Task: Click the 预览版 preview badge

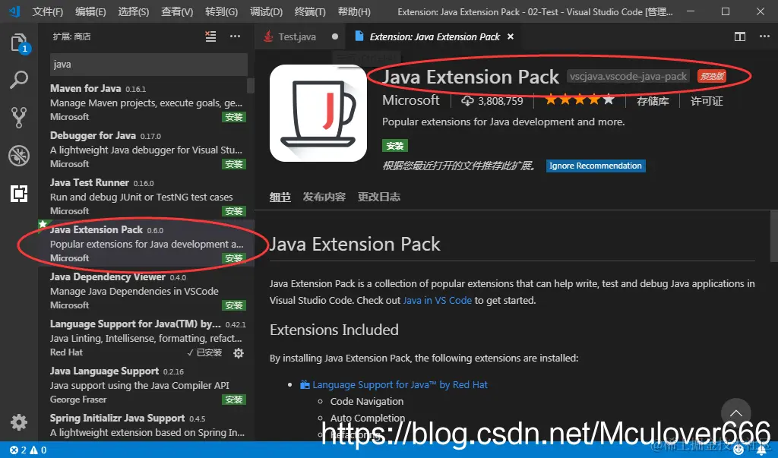Action: (x=712, y=77)
